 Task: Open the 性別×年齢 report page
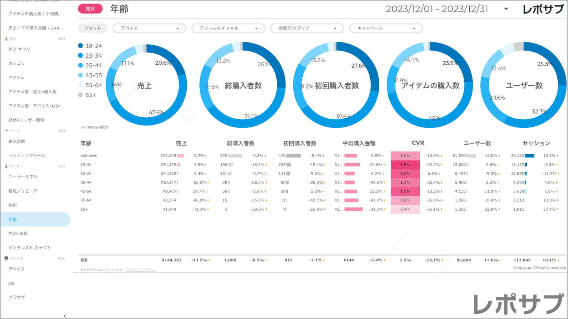pyautogui.click(x=18, y=233)
